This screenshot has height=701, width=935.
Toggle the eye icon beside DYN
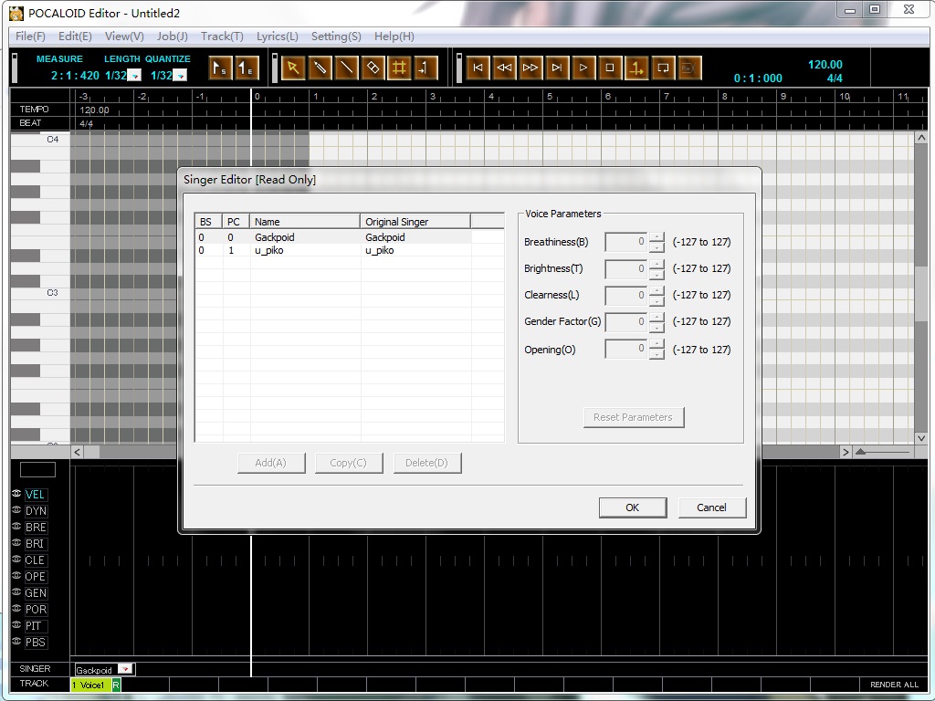tap(16, 510)
